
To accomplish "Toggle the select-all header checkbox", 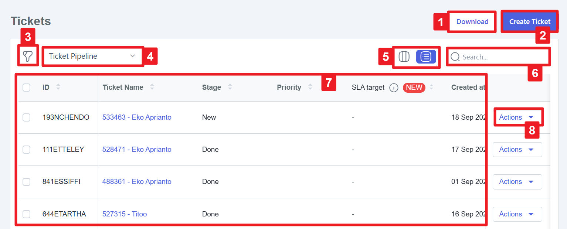I will tap(27, 88).
